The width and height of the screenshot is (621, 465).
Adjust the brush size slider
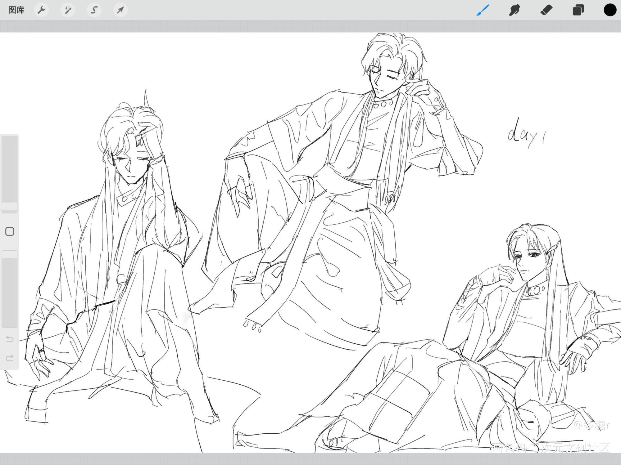(x=10, y=174)
